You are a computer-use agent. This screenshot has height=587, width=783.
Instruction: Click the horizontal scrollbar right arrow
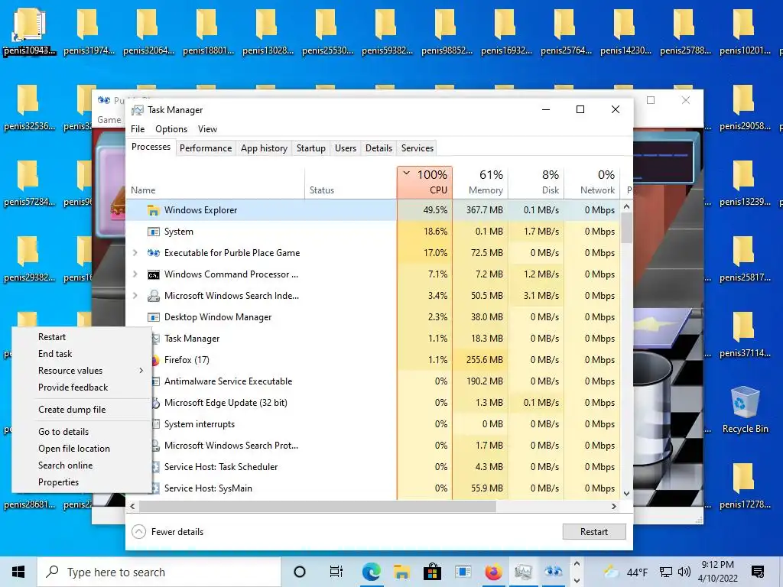[x=614, y=506]
